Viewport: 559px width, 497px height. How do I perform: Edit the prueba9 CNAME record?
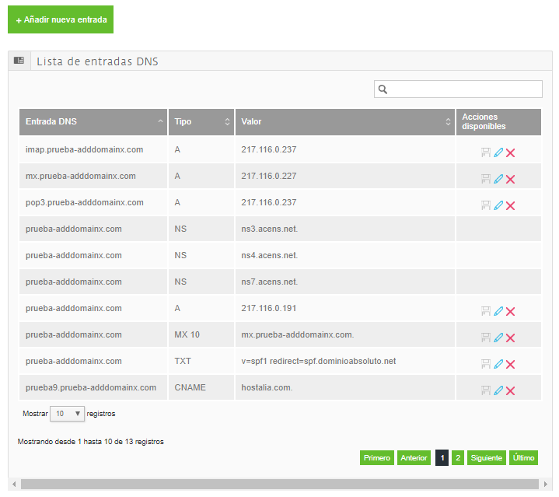coord(498,390)
